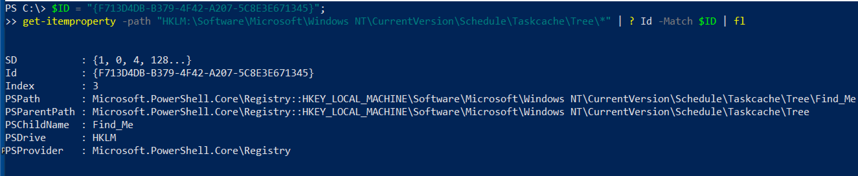Click the -path parameter in the command
This screenshot has height=176, width=858.
click(136, 21)
